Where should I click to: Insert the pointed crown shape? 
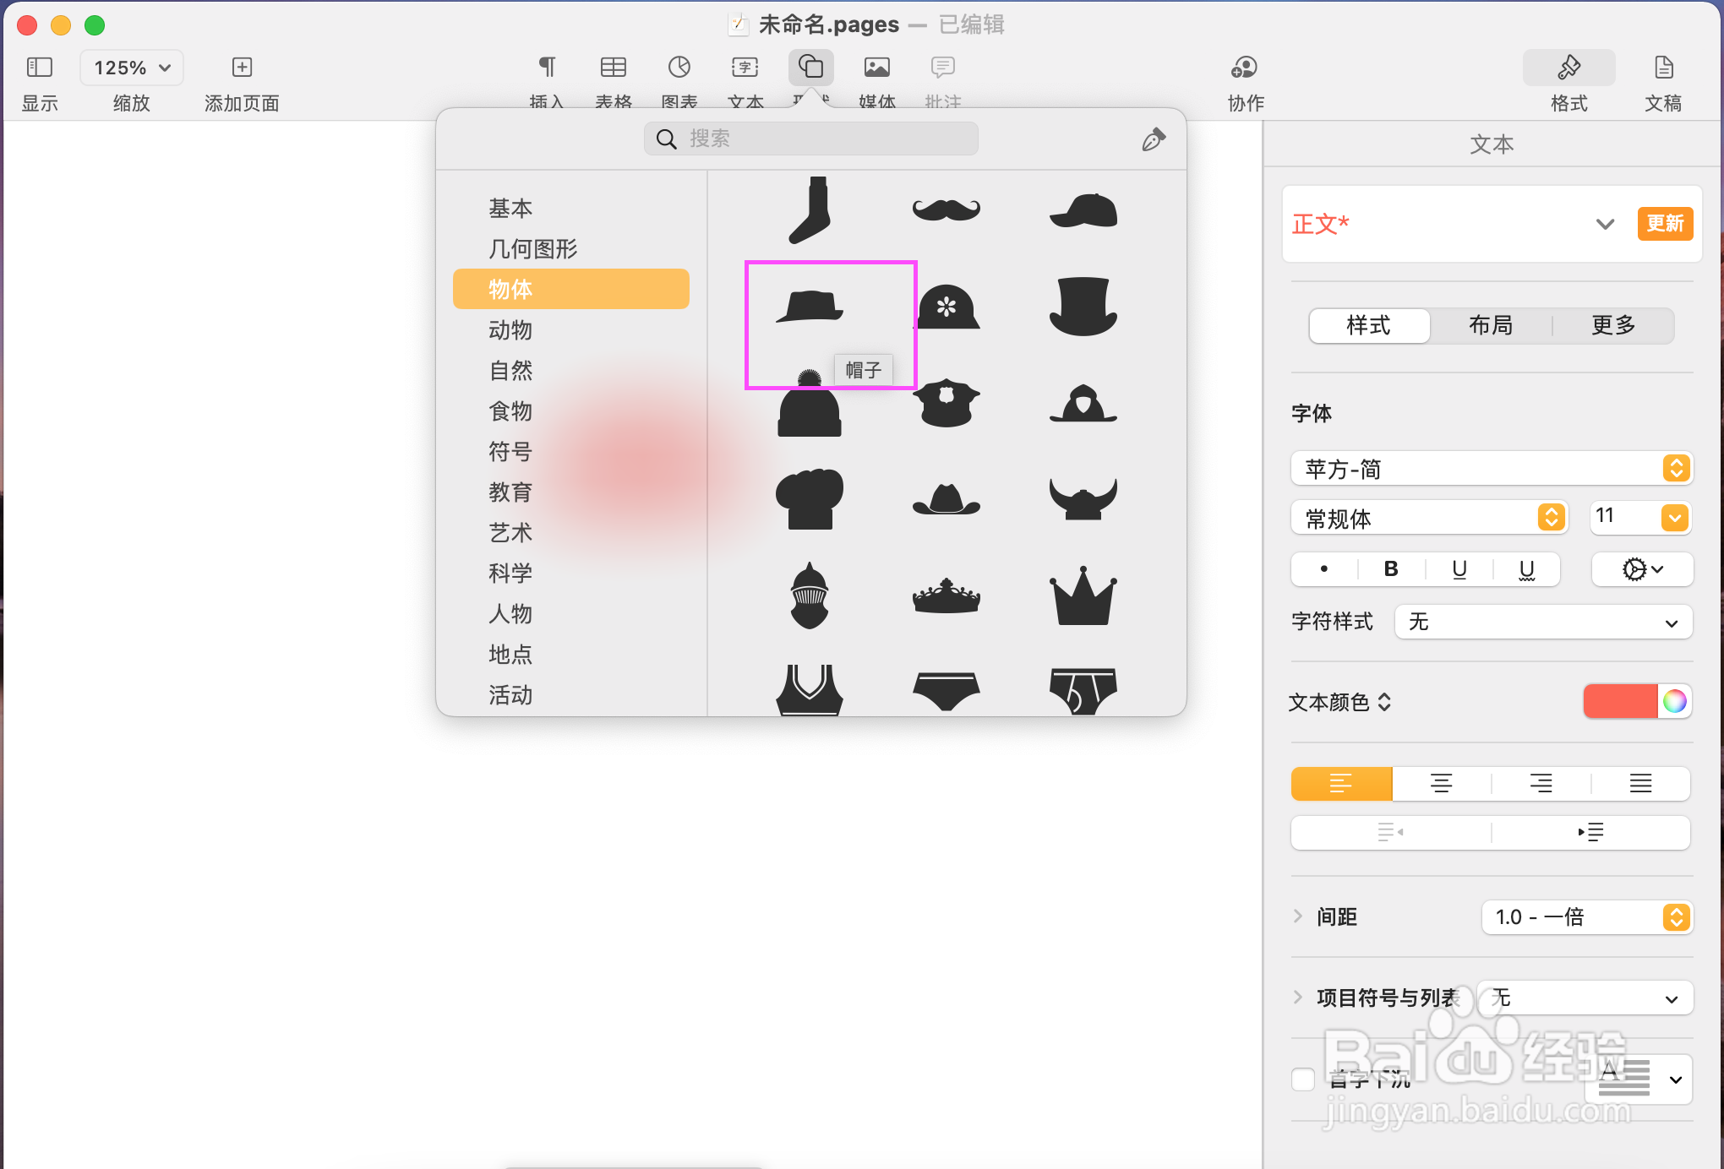[1083, 596]
